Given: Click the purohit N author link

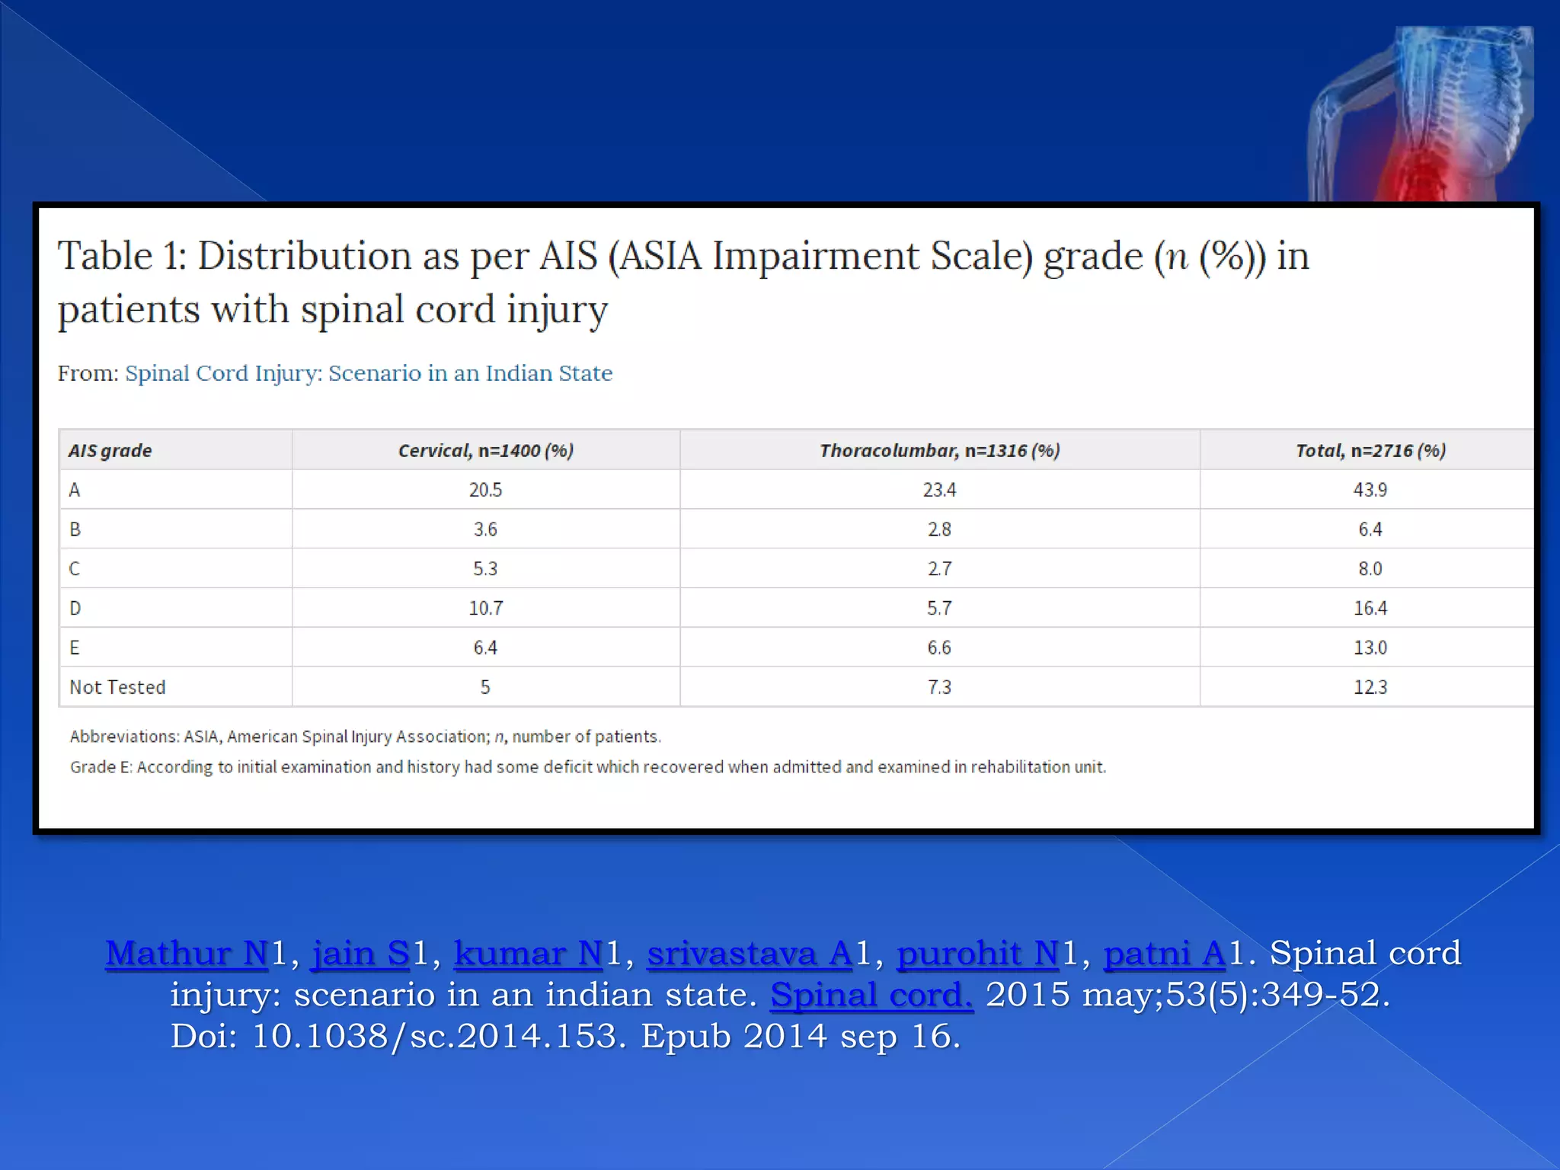Looking at the screenshot, I should 978,954.
